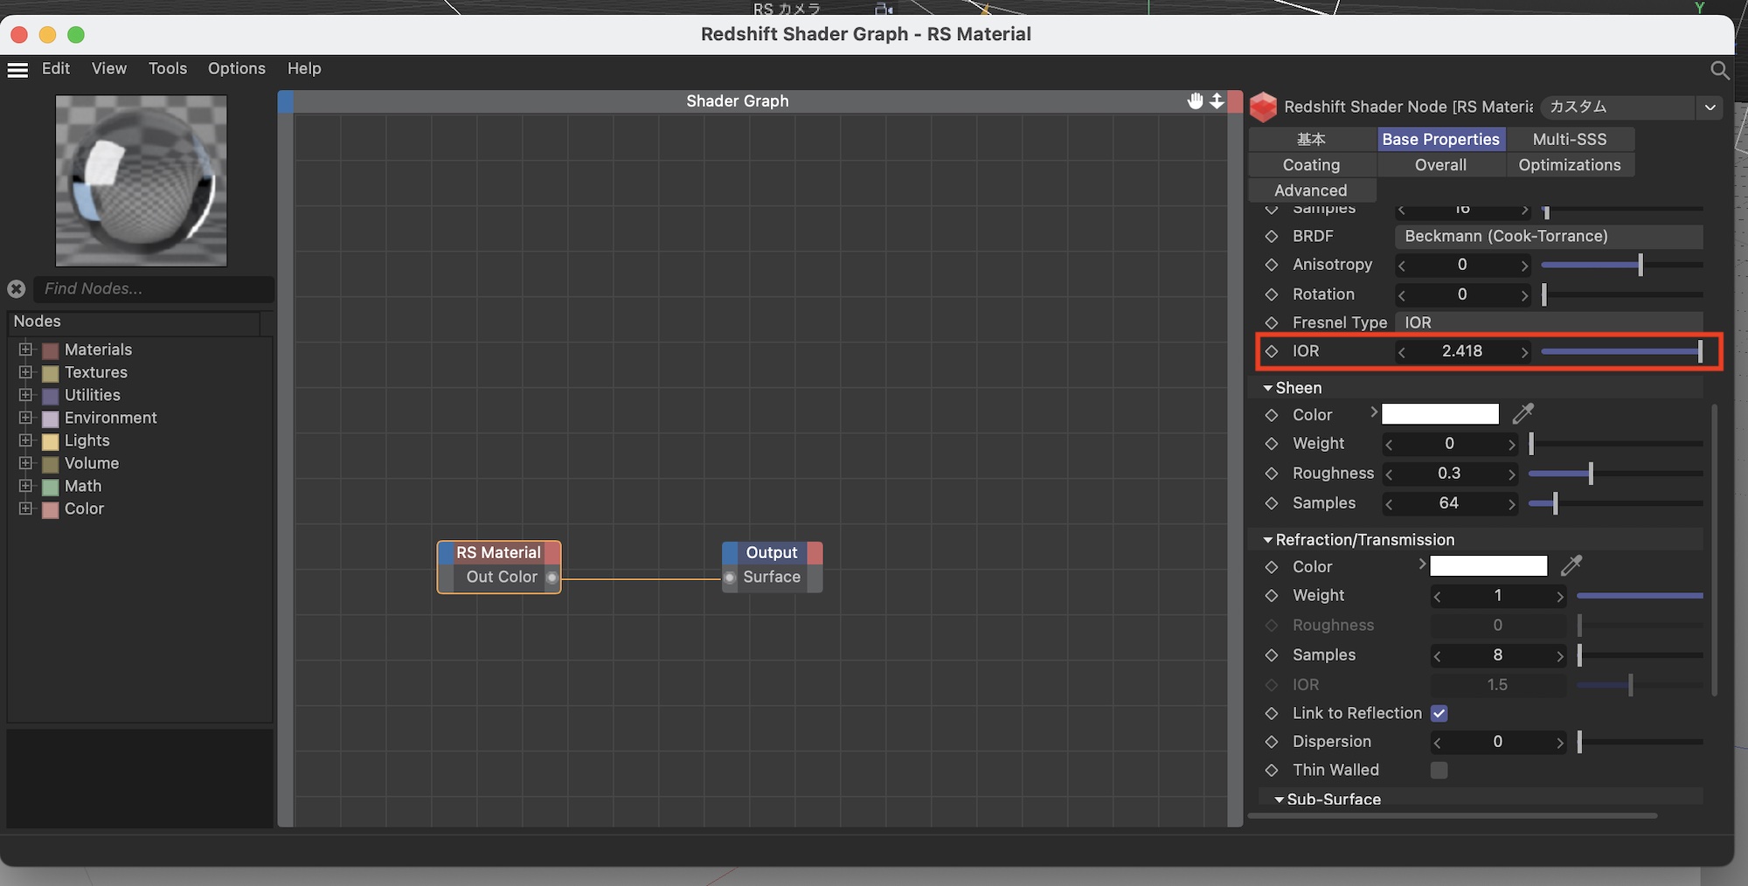This screenshot has width=1748, height=886.
Task: Click the hand pan icon in Shader Graph
Action: pos(1195,101)
